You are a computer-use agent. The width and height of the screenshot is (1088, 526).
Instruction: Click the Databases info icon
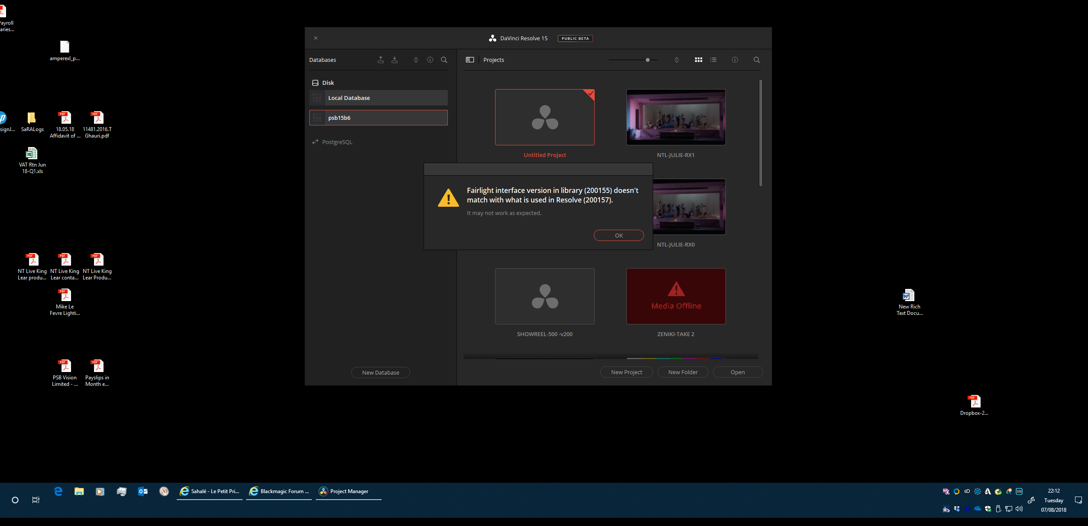pyautogui.click(x=430, y=60)
